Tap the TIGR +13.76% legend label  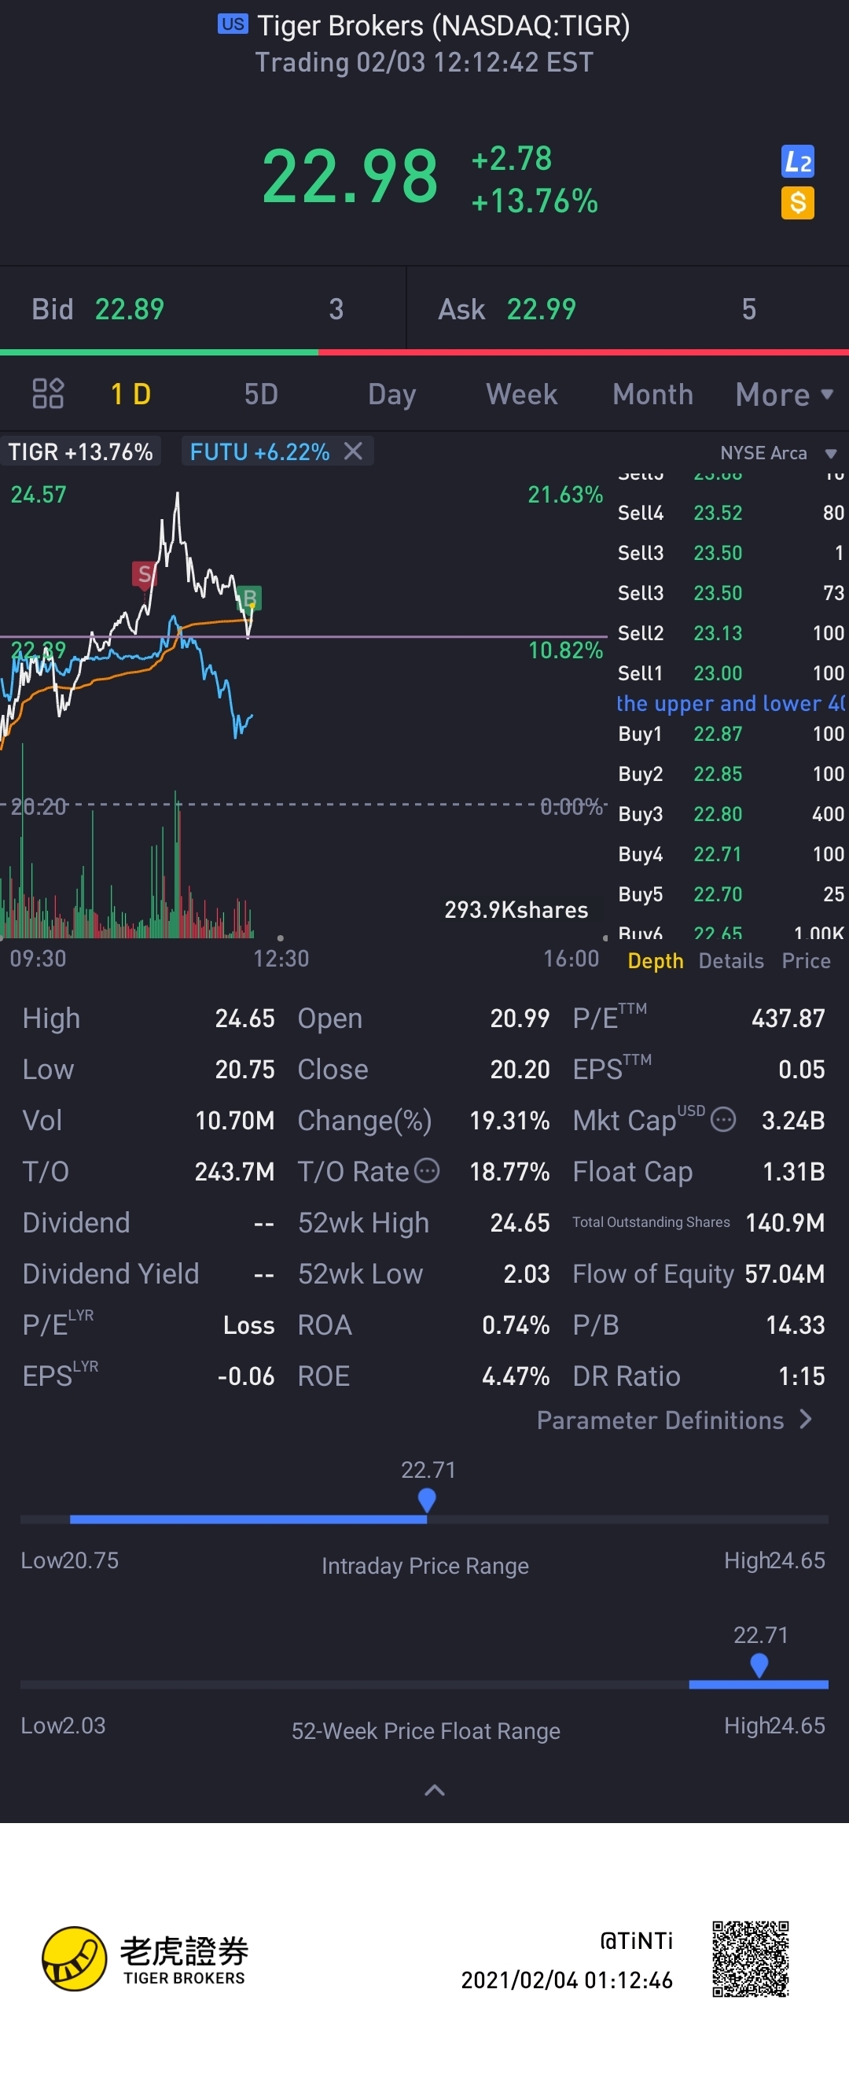pyautogui.click(x=80, y=451)
